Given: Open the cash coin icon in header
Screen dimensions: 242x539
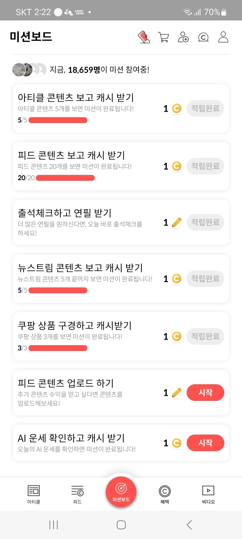Looking at the screenshot, I should pos(203,37).
